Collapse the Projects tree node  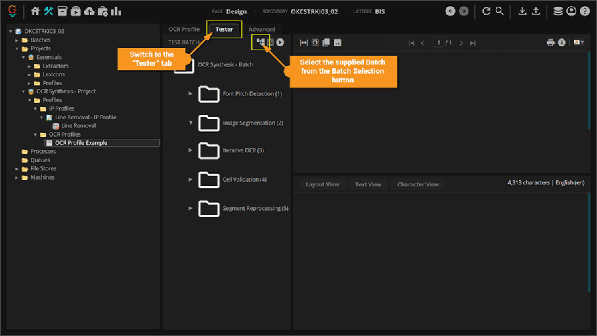pyautogui.click(x=17, y=48)
